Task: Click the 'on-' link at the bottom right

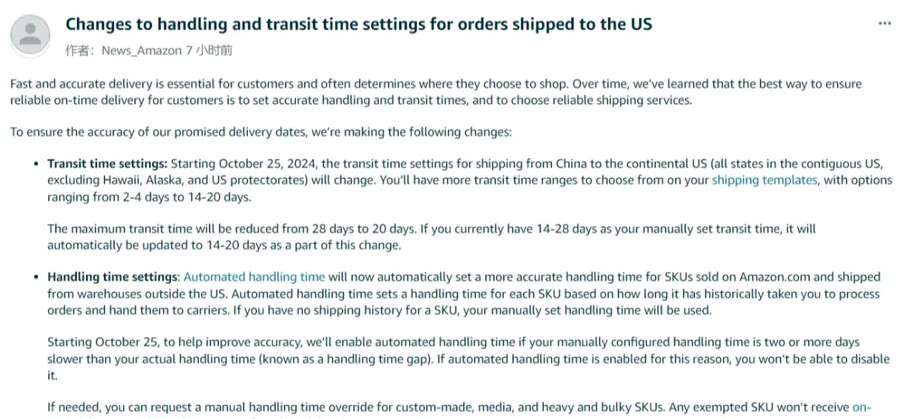Action: (x=861, y=407)
